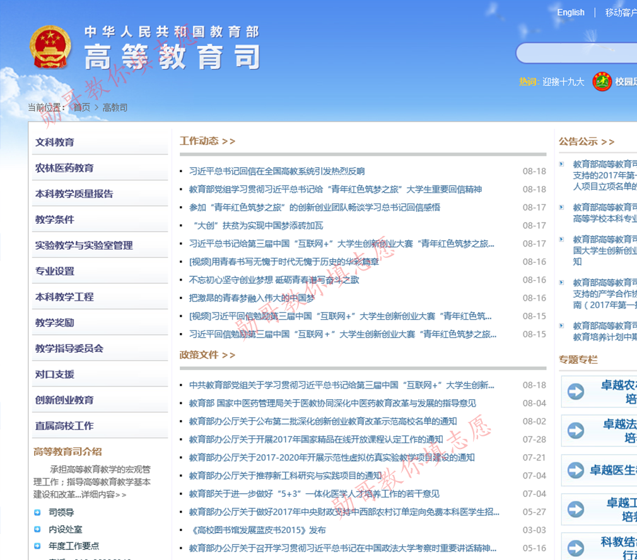Open 教学指导委员会 in the sidebar

69,349
